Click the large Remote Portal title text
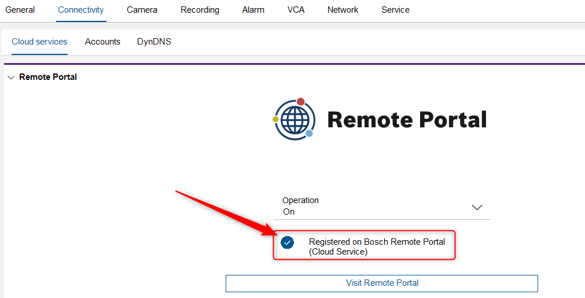Screen dimensions: 585x298 tap(407, 119)
